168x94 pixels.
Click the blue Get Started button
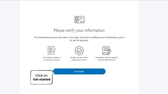coord(79,71)
